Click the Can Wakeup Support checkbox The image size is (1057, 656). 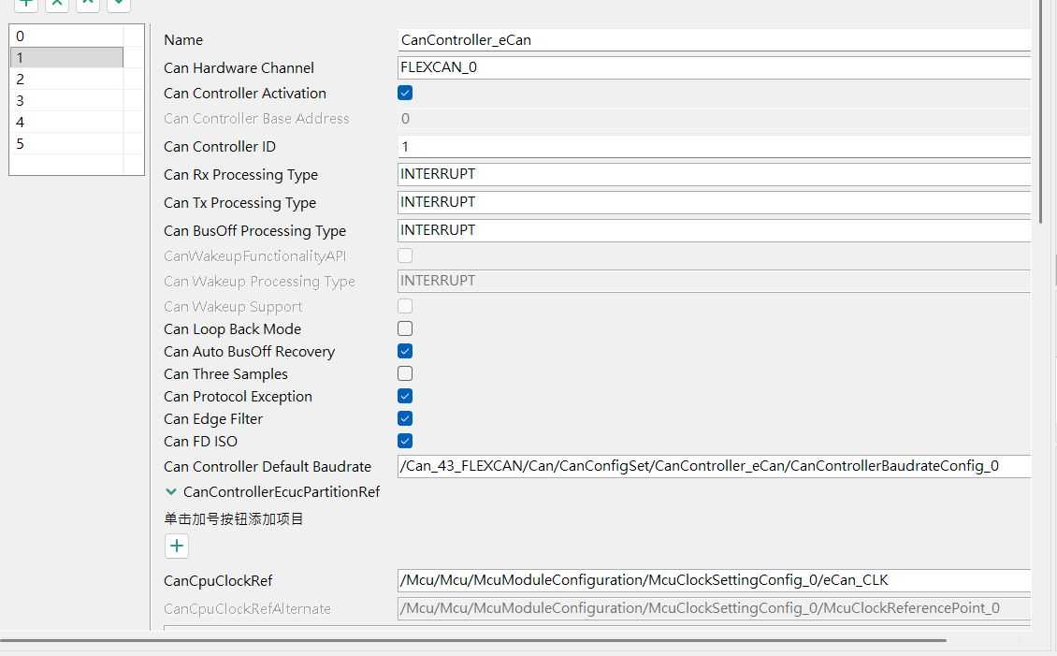[x=405, y=306]
